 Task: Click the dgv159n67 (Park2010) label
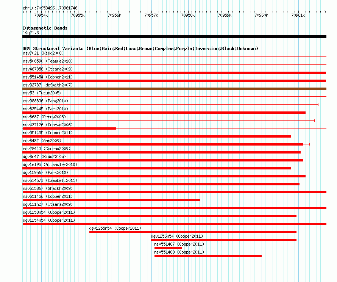[x=45, y=172]
